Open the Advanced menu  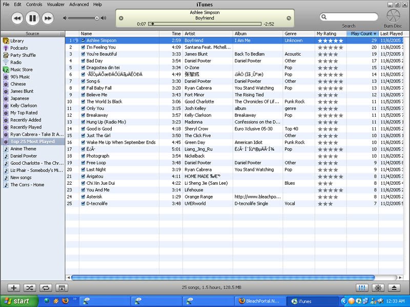tap(79, 5)
